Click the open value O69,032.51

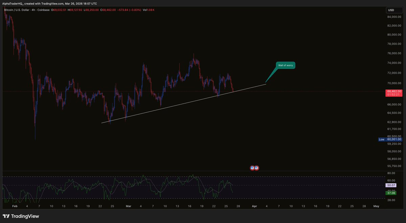(59, 10)
